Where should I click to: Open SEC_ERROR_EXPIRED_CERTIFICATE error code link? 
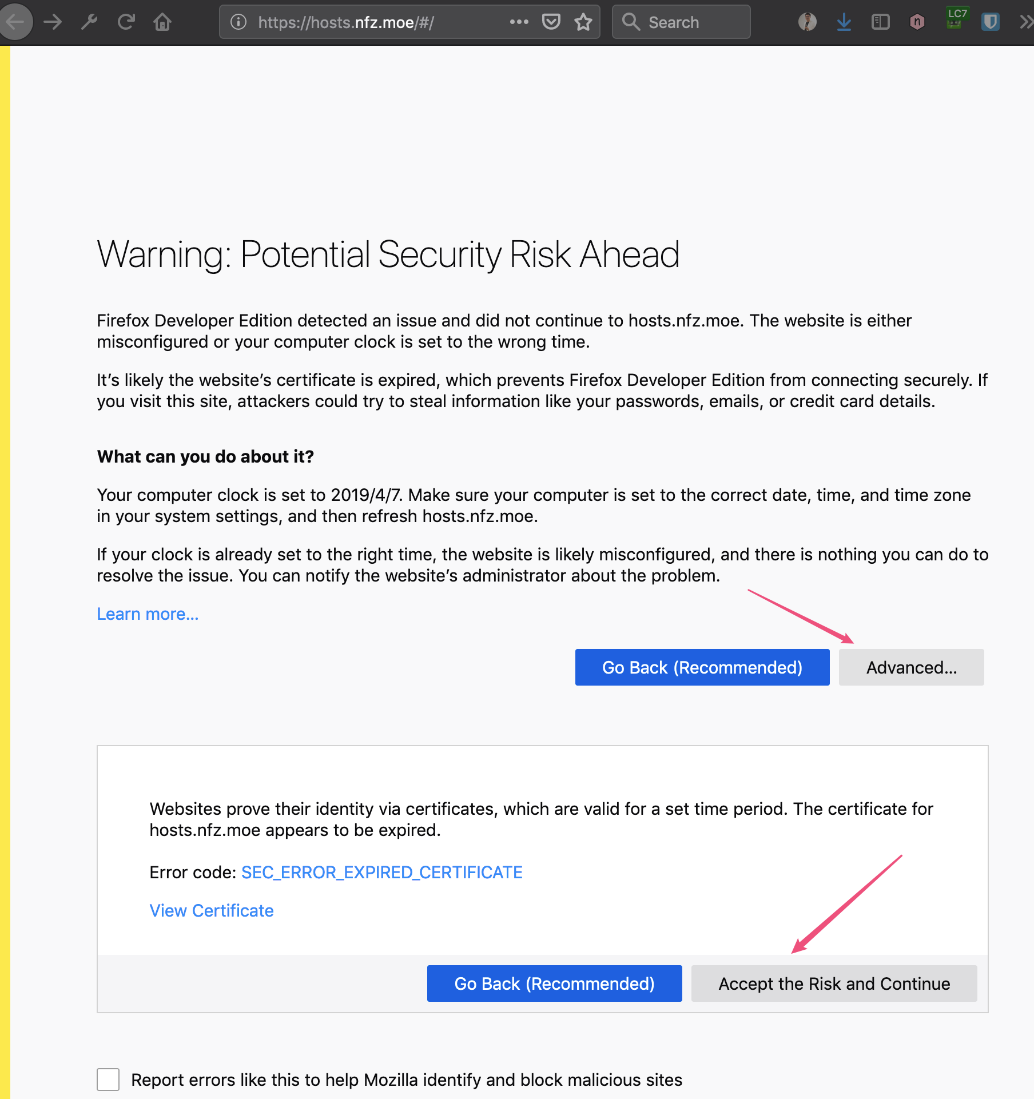pos(381,872)
